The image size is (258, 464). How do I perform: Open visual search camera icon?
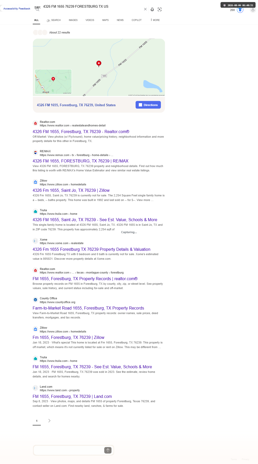coord(160,9)
